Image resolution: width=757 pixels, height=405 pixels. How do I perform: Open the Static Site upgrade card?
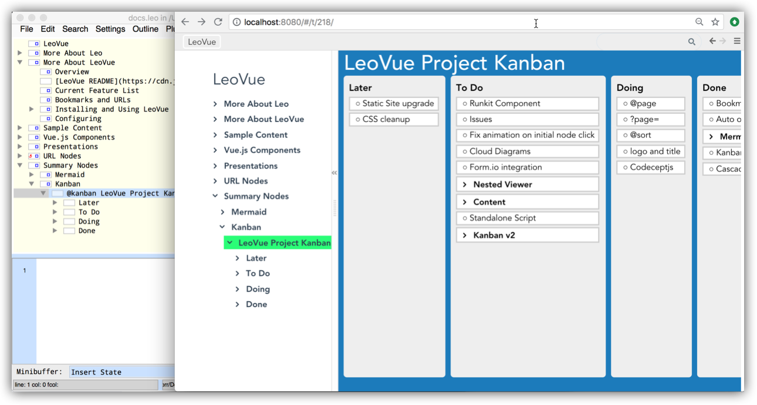tap(394, 103)
